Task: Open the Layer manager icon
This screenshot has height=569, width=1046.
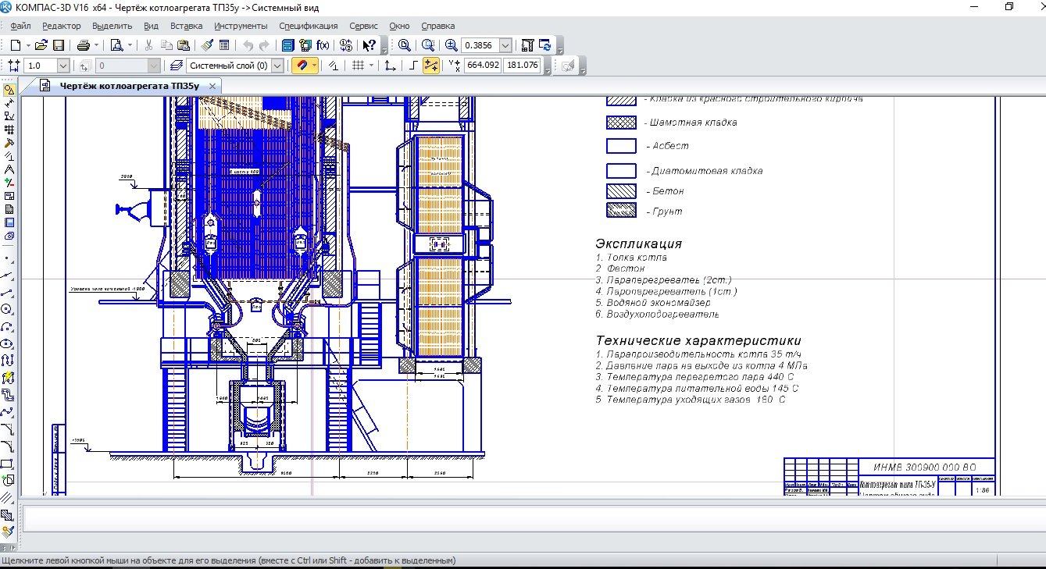Action: 176,66
